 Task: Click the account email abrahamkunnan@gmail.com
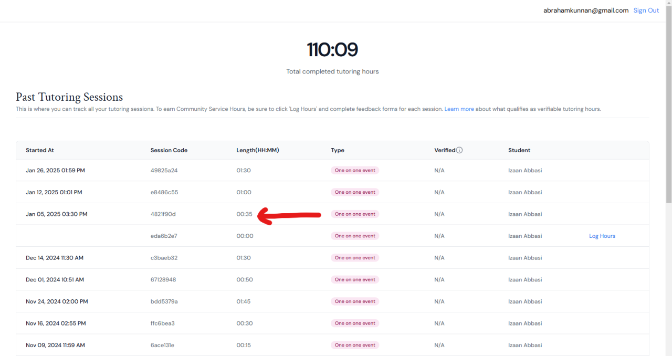click(585, 11)
